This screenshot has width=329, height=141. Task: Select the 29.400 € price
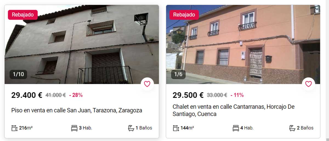[27, 95]
